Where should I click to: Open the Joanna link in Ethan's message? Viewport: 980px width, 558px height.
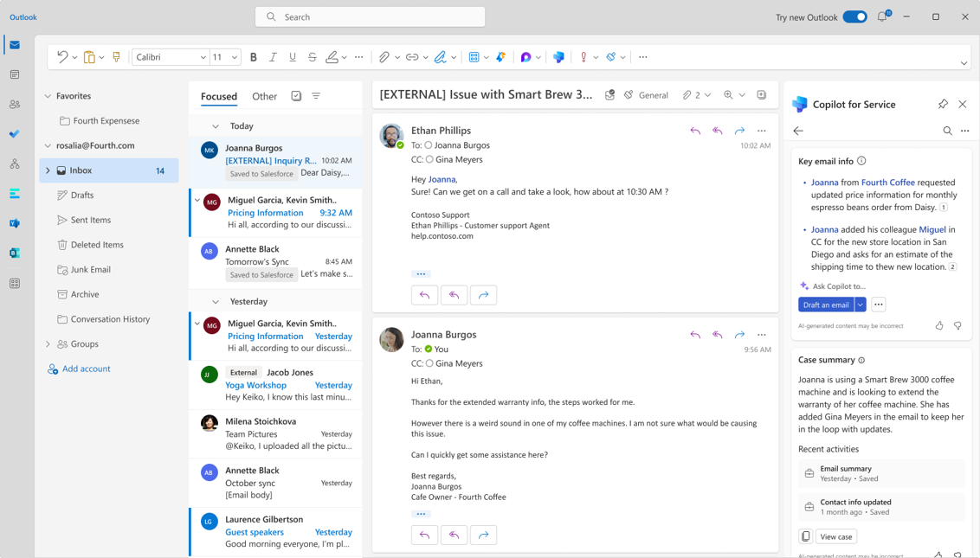[442, 179]
